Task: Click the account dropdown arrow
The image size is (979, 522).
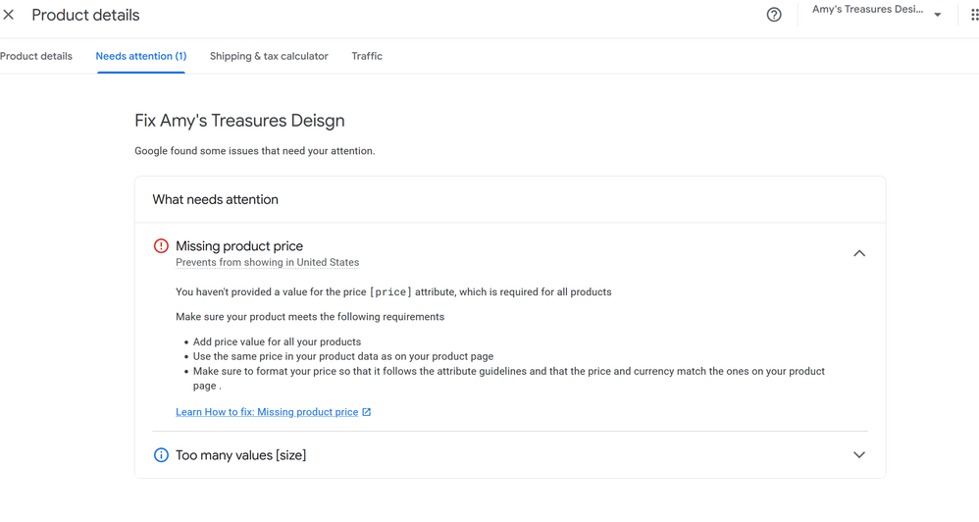Action: click(x=938, y=15)
